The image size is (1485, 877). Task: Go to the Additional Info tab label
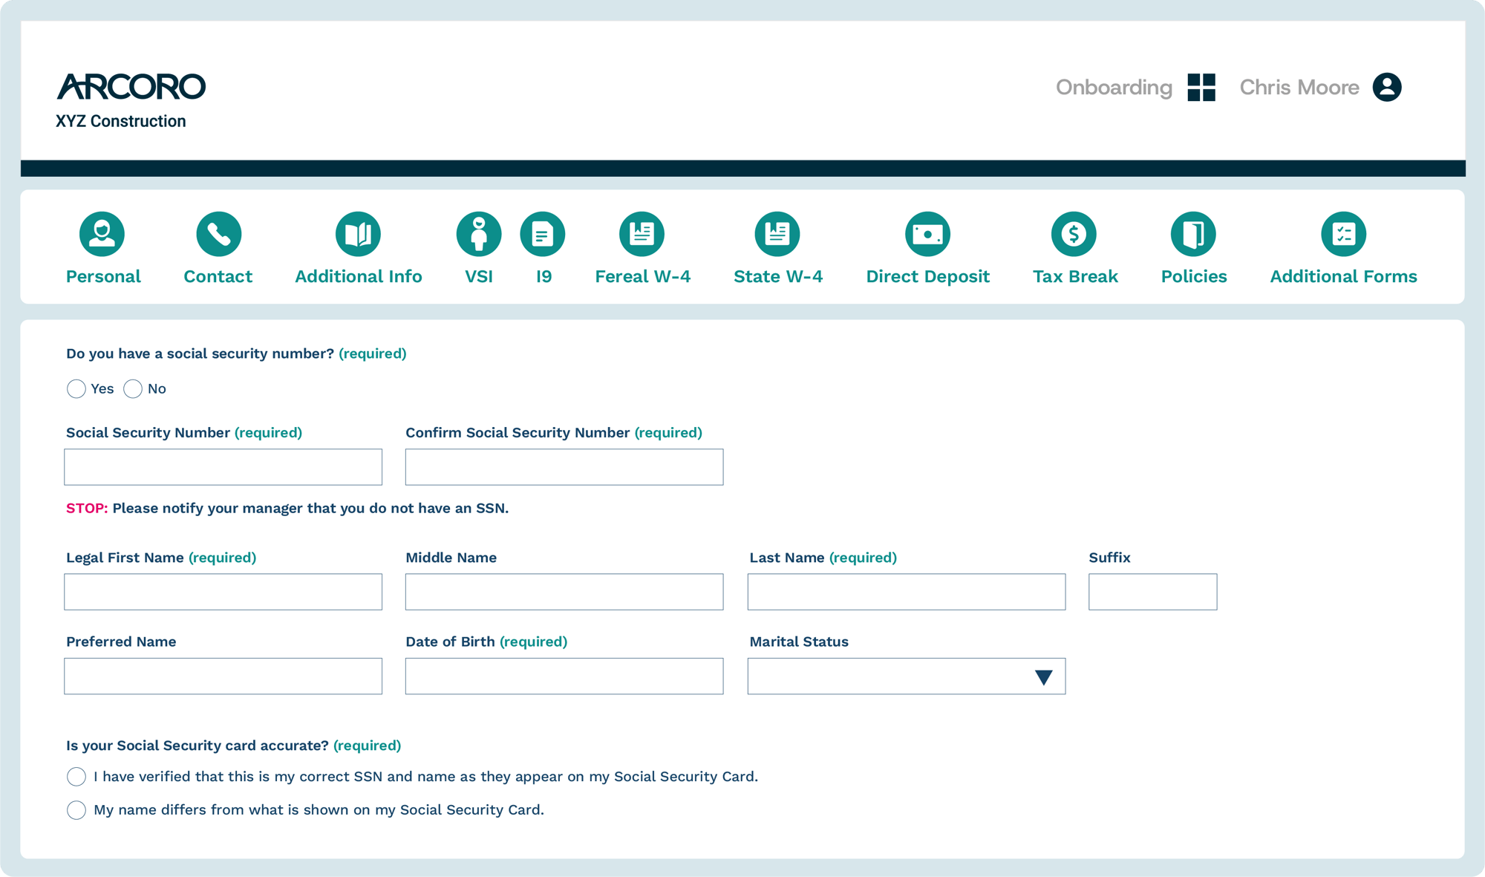tap(359, 276)
